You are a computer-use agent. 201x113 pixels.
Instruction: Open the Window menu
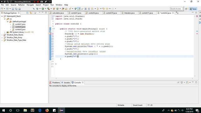coord(59,5)
